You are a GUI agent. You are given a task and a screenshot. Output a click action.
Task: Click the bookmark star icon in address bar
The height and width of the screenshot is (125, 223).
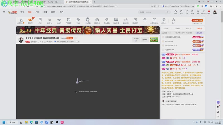tap(159, 6)
